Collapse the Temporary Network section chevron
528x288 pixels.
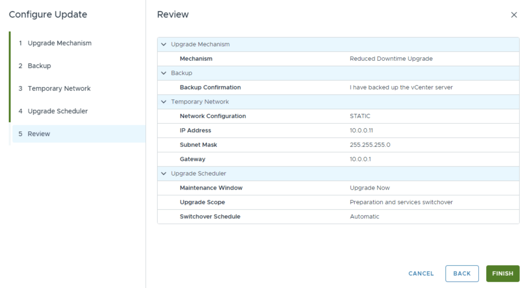[x=164, y=102]
